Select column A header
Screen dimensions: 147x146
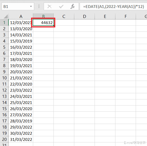click(21, 16)
